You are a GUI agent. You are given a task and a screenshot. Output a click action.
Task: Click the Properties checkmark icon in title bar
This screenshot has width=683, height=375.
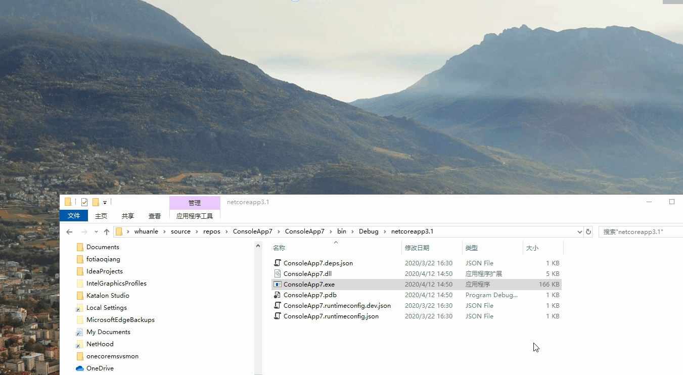tap(84, 202)
